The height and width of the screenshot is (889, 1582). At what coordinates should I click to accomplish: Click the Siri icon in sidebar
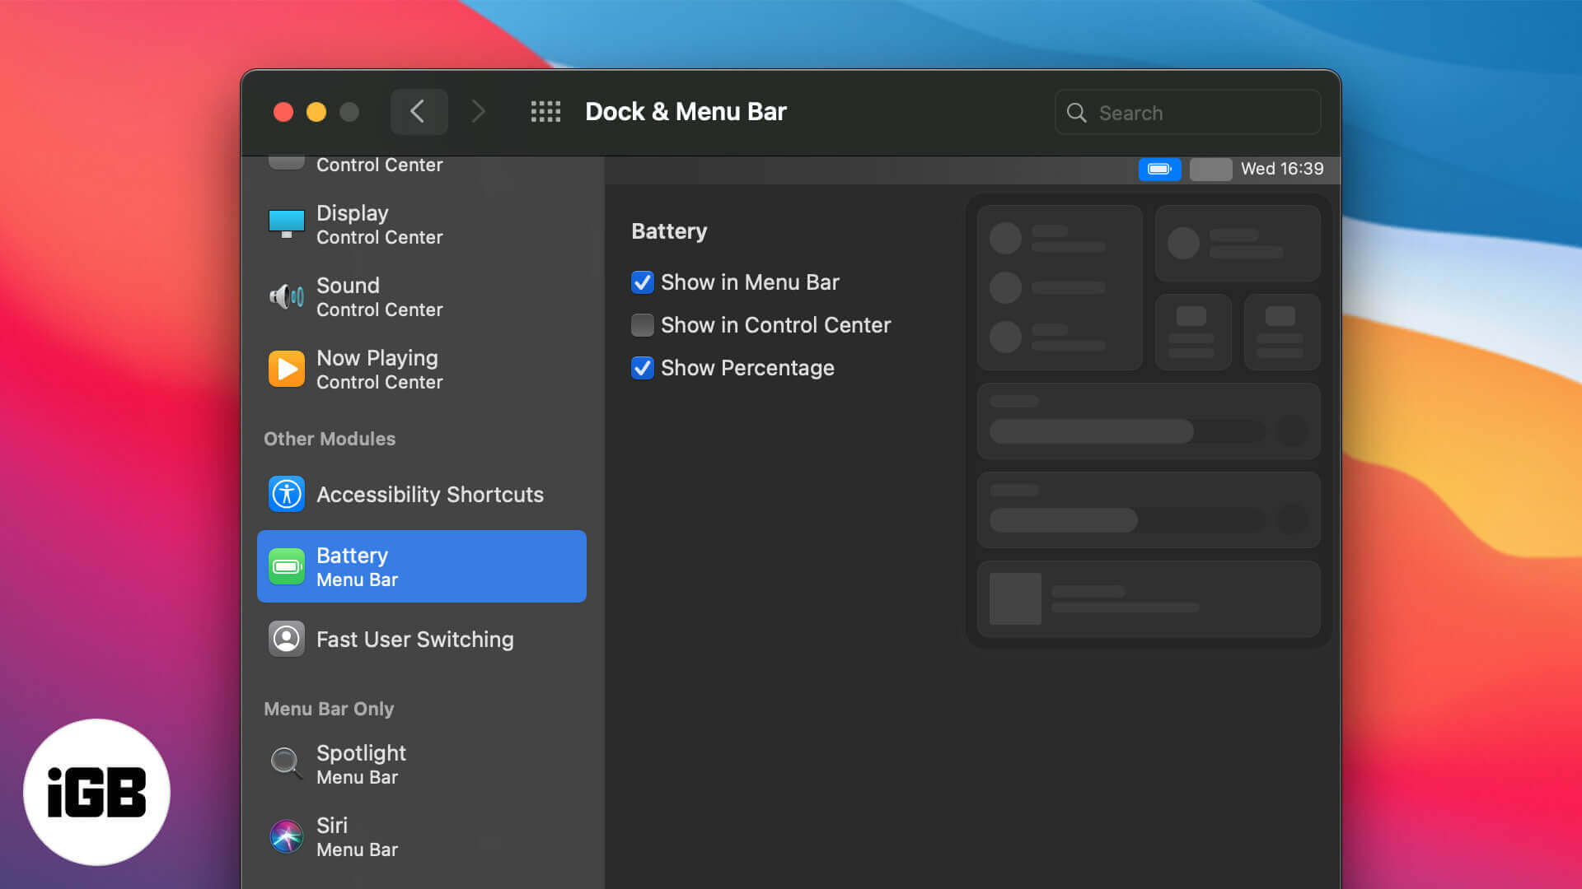pos(286,836)
